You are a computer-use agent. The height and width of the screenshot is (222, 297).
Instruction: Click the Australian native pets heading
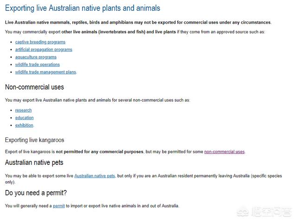34,163
